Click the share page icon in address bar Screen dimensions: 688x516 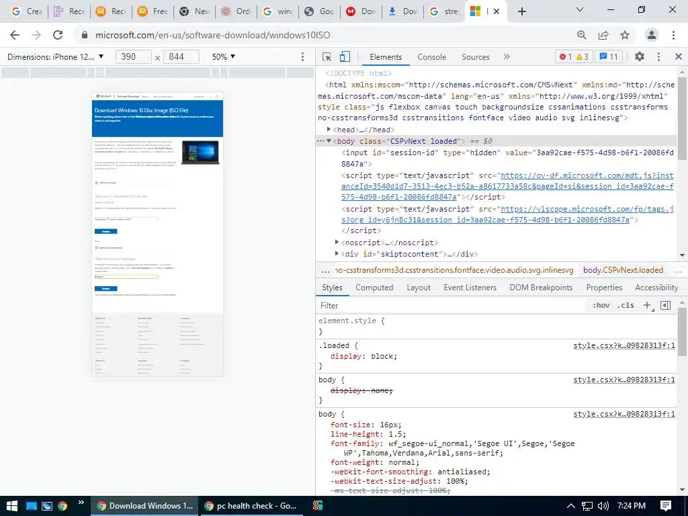click(x=603, y=35)
